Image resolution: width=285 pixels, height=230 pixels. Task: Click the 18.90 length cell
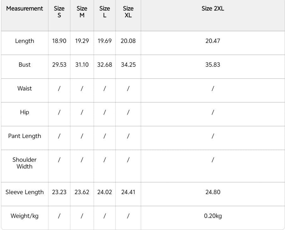[x=59, y=41]
